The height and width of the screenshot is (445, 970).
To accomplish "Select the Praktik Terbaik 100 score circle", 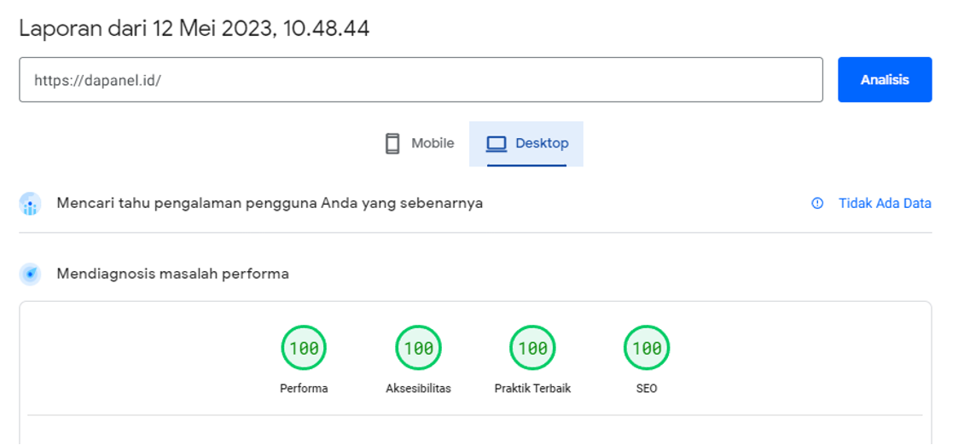I will pyautogui.click(x=532, y=348).
